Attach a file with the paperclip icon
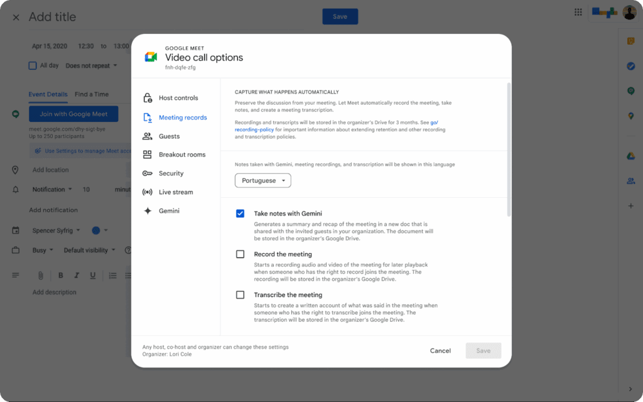643x402 pixels. tap(41, 276)
